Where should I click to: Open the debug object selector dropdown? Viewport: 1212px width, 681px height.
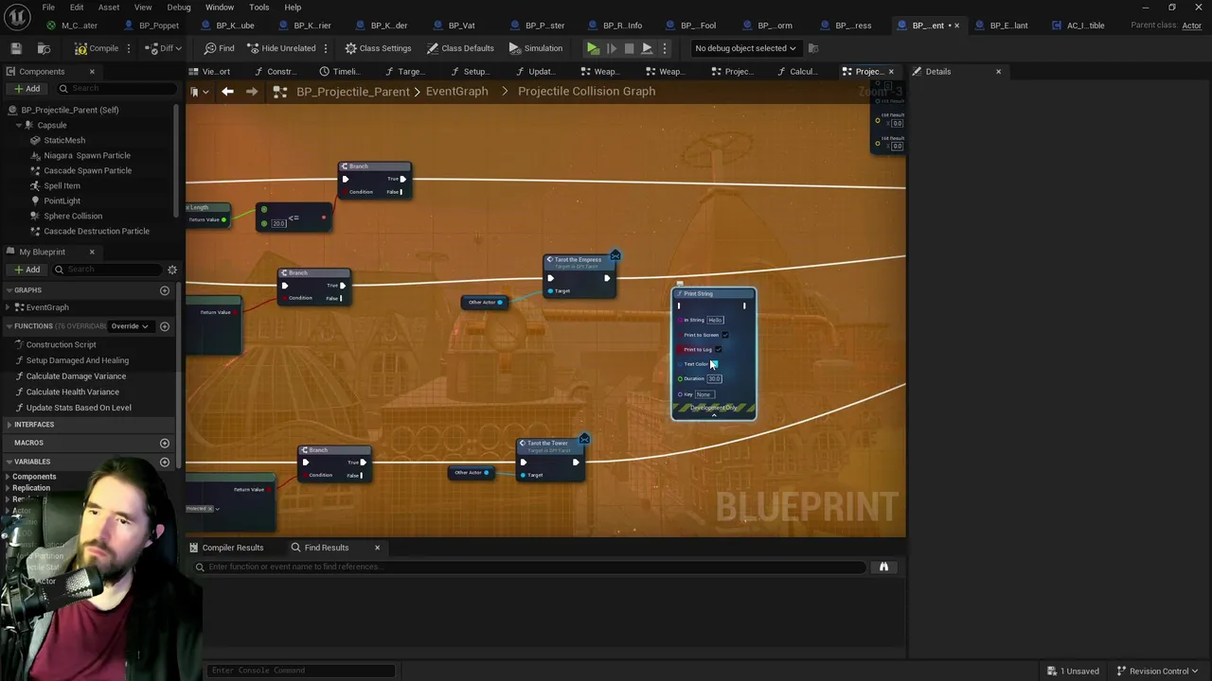click(x=745, y=48)
